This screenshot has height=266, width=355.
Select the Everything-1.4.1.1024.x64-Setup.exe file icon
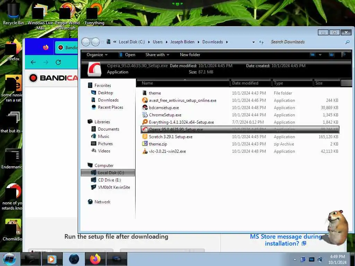coord(145,122)
